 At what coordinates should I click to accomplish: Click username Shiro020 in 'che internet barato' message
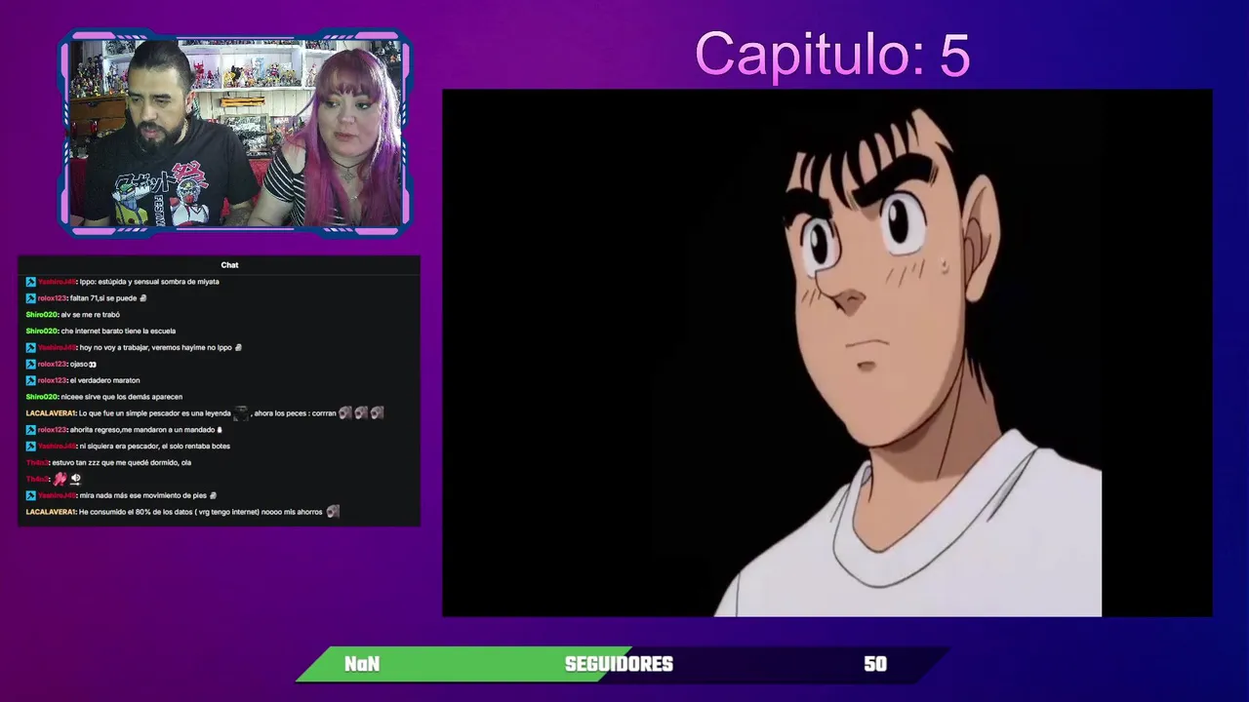(x=42, y=331)
